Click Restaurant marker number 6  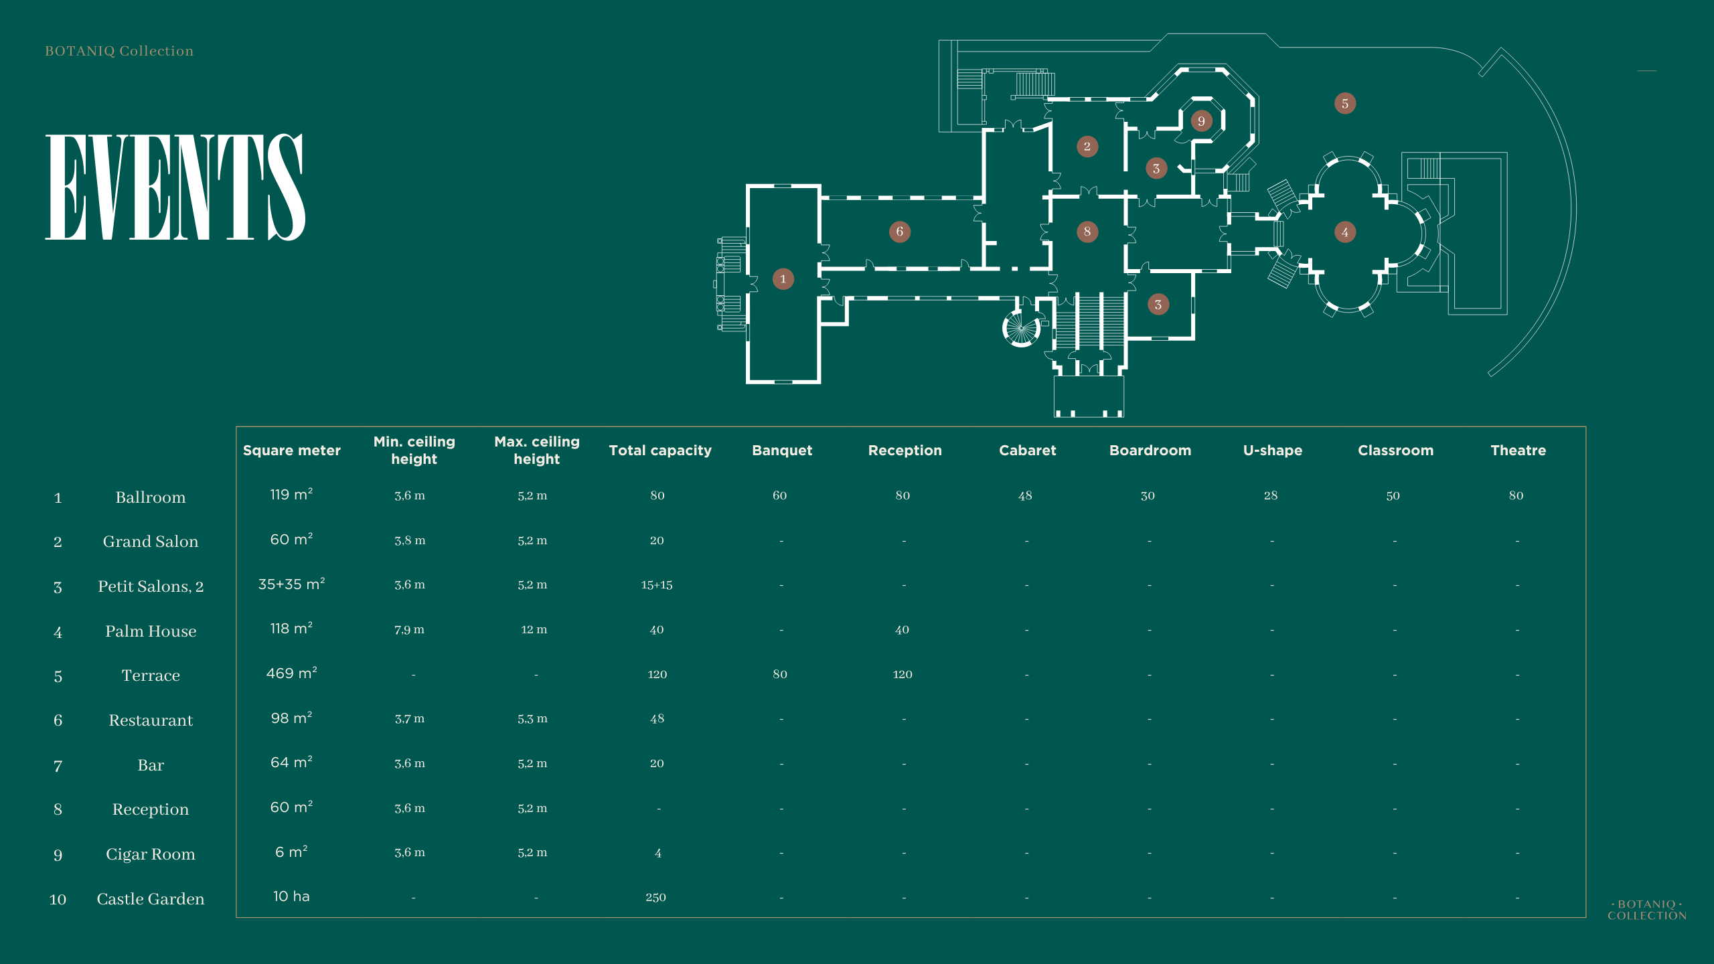click(x=899, y=232)
